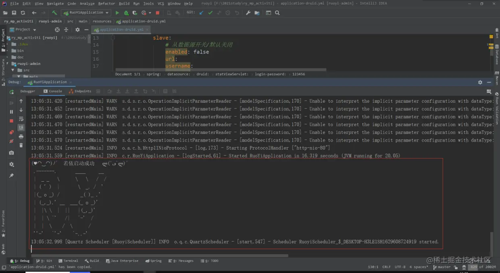This screenshot has height=273, width=500.
Task: Click the CRLF line separator indicator
Action: tap(386, 267)
